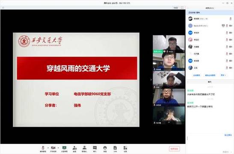The height and width of the screenshot is (154, 234).
Task: Collapse the video strip using the chevron arrow
Action: (151, 80)
